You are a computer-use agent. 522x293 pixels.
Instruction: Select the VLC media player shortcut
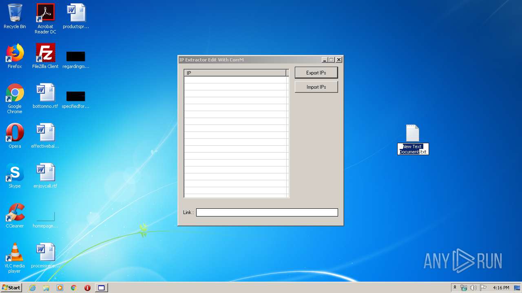15,258
